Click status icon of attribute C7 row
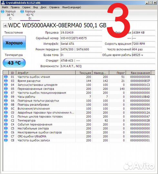 point(6,136)
